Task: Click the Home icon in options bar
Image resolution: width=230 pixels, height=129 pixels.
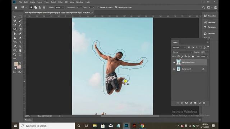Action: tap(16, 7)
